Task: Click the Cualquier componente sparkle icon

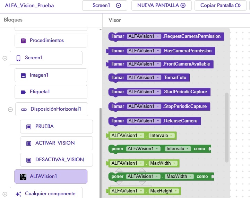Action: coord(18,194)
